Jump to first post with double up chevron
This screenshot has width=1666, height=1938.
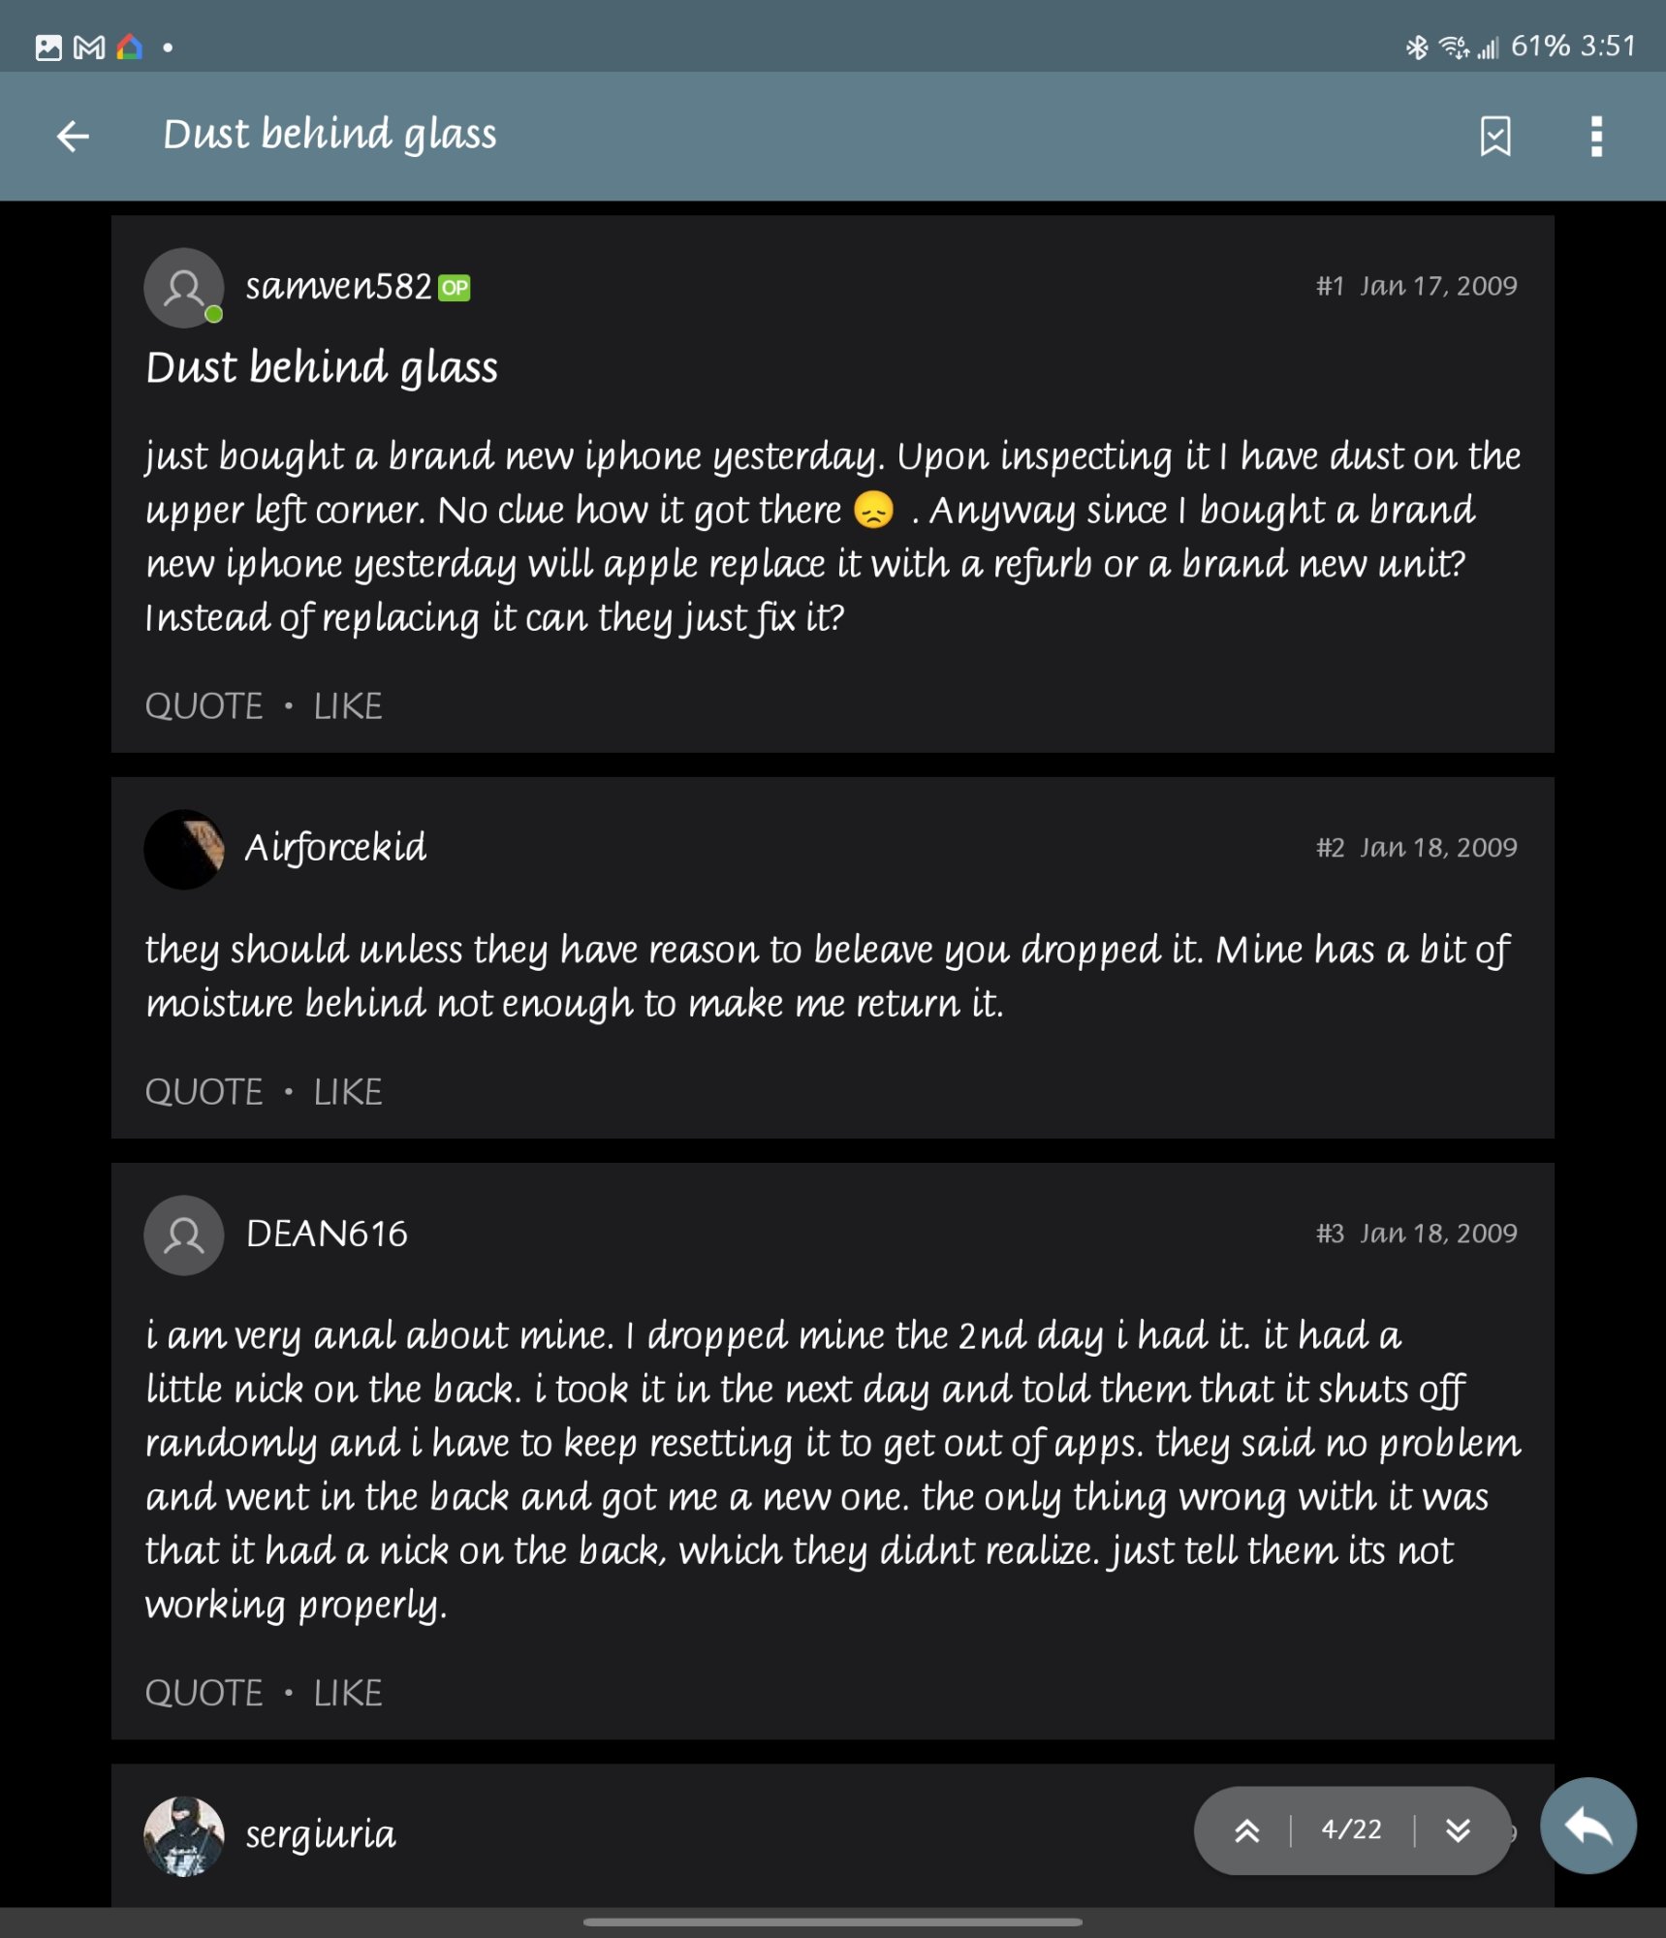click(x=1247, y=1830)
